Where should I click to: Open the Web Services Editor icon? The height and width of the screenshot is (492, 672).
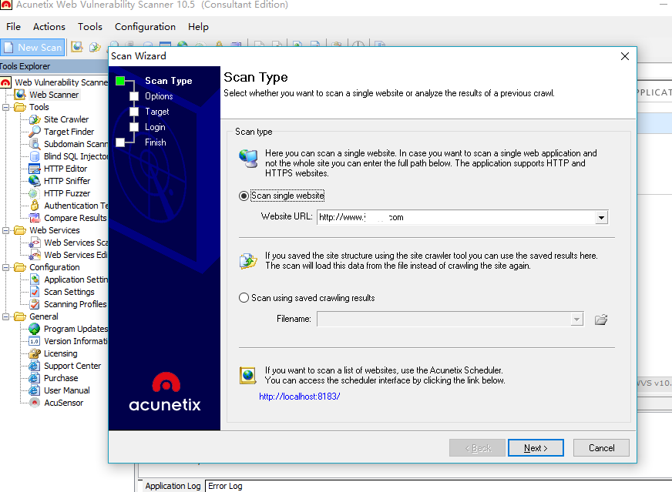(x=35, y=255)
